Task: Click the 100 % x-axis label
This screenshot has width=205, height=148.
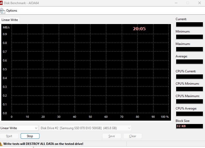Action: (165, 117)
